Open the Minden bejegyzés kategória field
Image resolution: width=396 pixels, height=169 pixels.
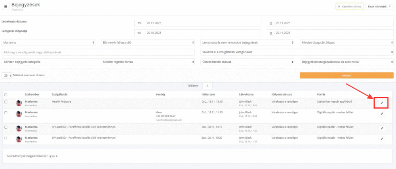pos(51,62)
